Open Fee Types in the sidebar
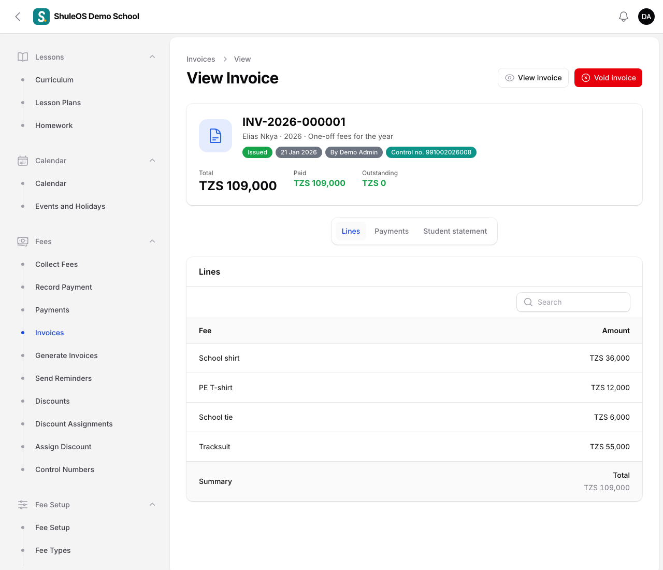The image size is (663, 570). coord(53,550)
